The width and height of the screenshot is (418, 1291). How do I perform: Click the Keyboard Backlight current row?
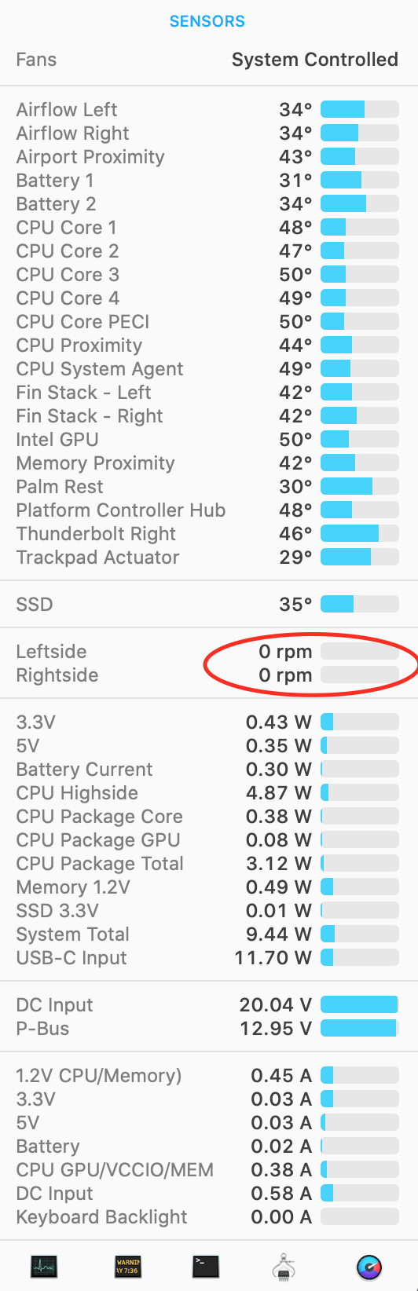click(209, 1217)
